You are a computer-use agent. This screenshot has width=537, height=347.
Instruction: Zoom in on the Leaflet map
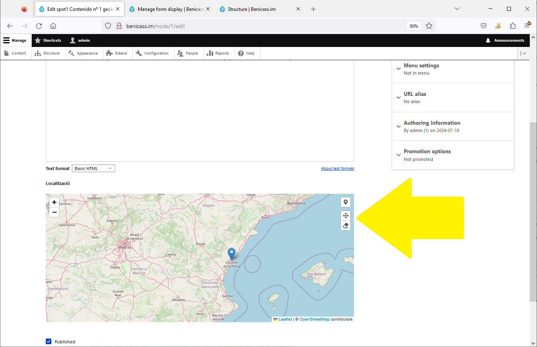(x=54, y=202)
